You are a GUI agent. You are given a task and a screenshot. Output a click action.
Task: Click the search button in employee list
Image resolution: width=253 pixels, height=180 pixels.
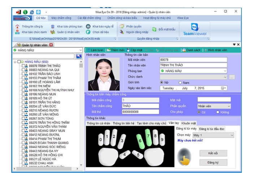(79, 56)
